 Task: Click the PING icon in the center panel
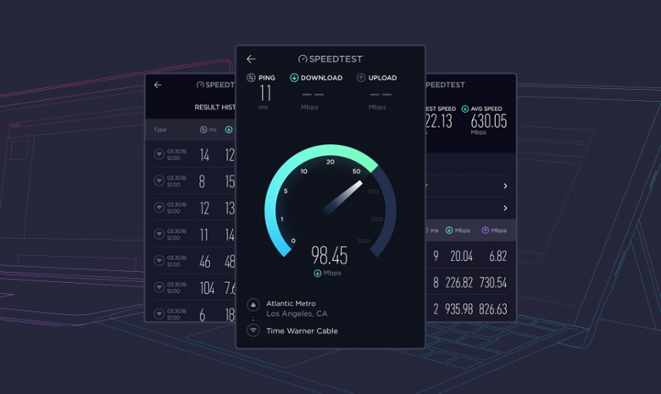[251, 78]
